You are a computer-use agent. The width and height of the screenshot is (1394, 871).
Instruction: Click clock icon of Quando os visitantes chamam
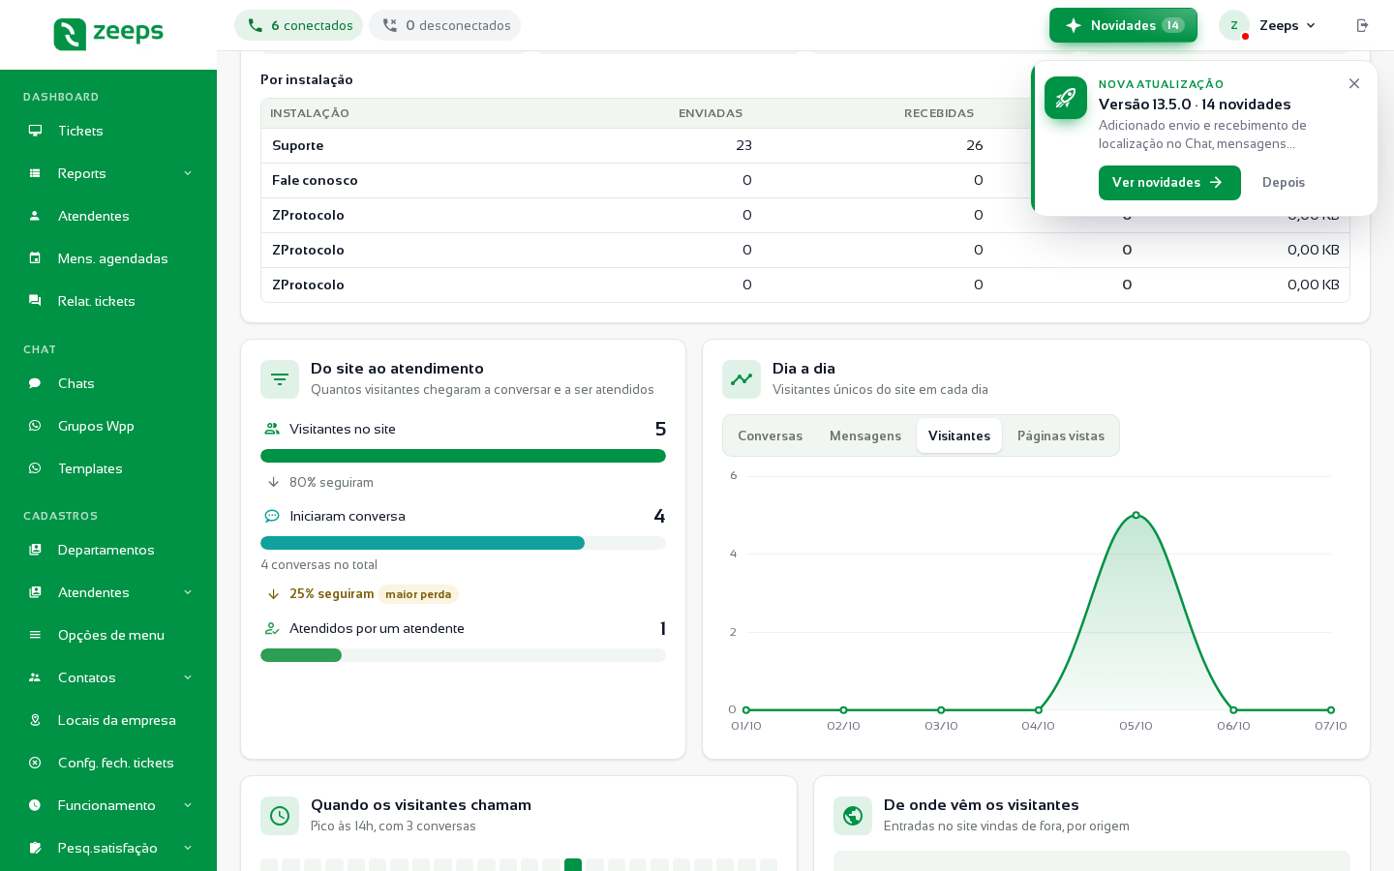280,816
